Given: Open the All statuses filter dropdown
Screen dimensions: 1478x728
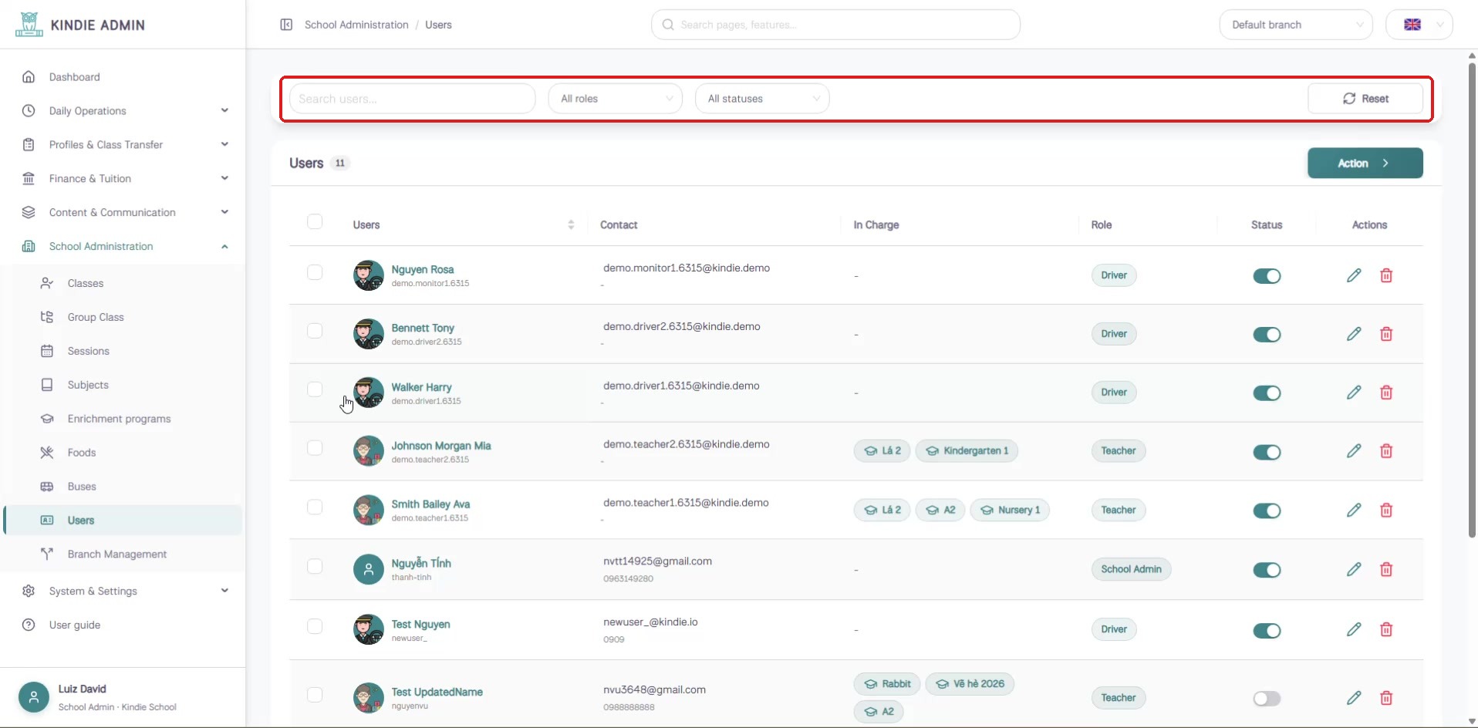Looking at the screenshot, I should 762,99.
